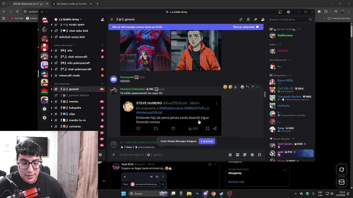
Task: Open Grok icon on X page
Action: [x=341, y=170]
